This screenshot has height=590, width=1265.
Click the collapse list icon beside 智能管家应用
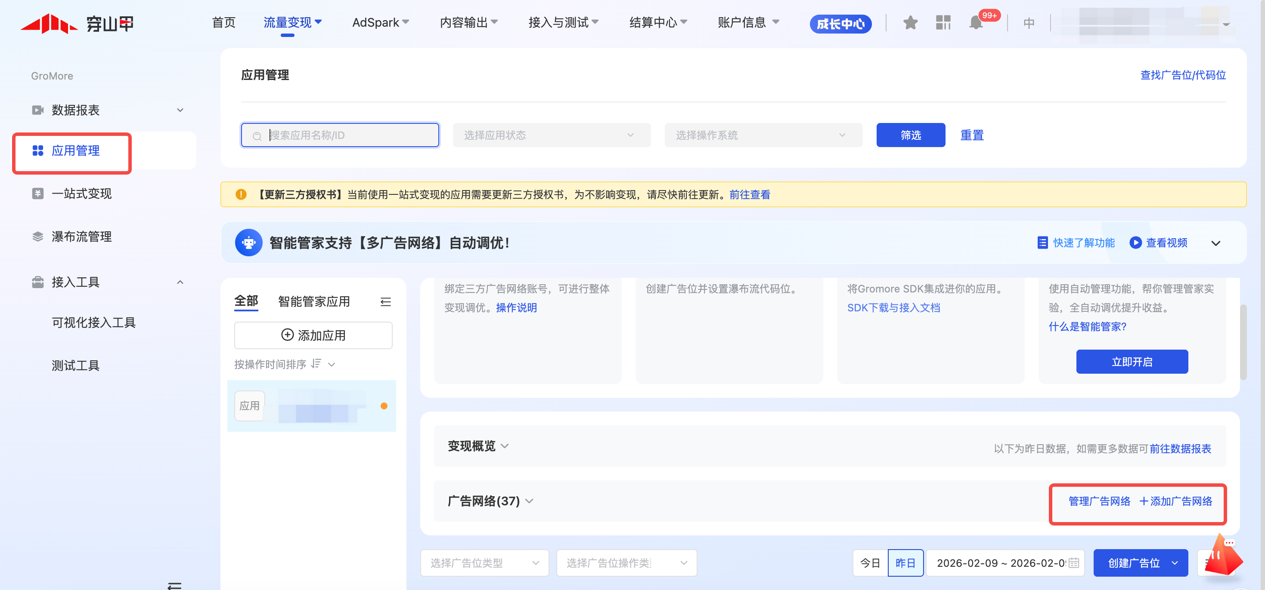385,301
